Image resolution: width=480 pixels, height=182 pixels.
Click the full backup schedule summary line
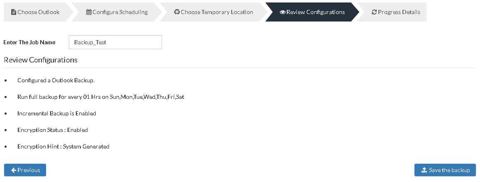[101, 97]
